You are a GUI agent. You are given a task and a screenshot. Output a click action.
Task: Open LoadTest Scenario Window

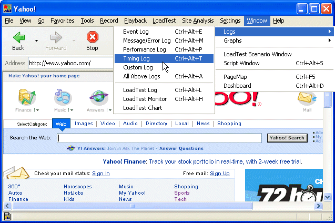274,54
